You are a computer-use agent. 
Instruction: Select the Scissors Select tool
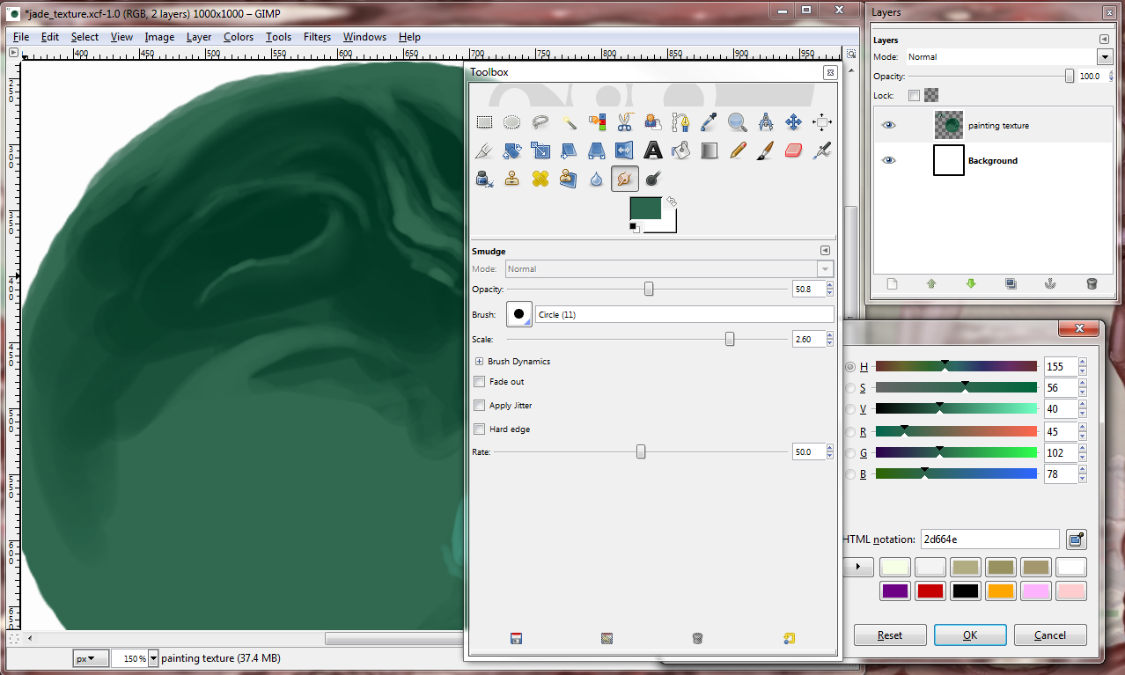click(x=625, y=122)
